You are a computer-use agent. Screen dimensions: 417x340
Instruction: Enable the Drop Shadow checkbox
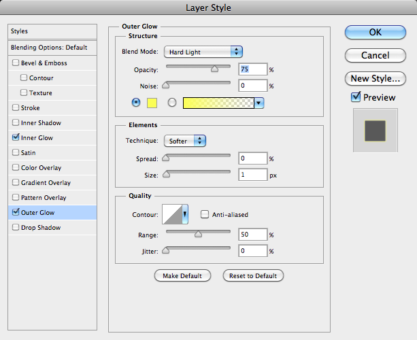click(16, 228)
